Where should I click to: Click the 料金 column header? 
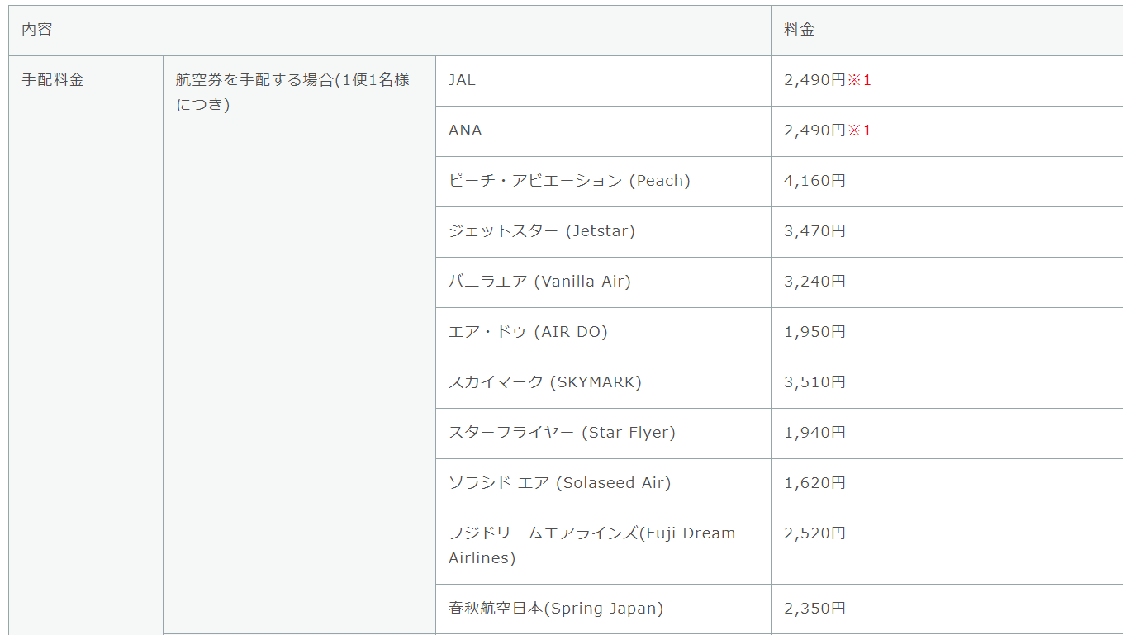click(x=800, y=30)
